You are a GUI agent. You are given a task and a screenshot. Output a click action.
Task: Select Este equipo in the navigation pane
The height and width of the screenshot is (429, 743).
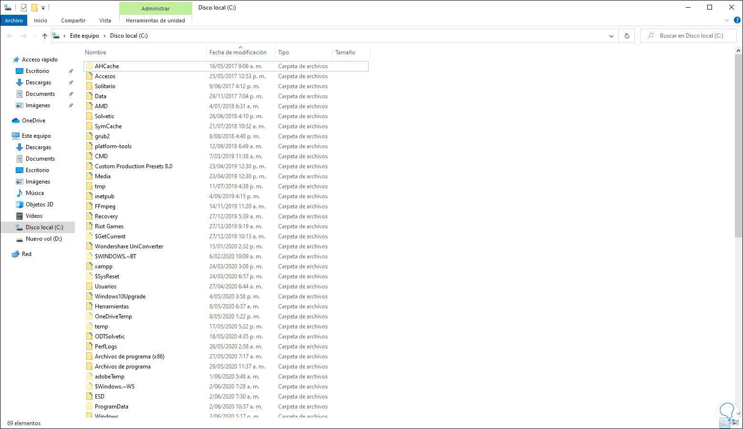36,136
